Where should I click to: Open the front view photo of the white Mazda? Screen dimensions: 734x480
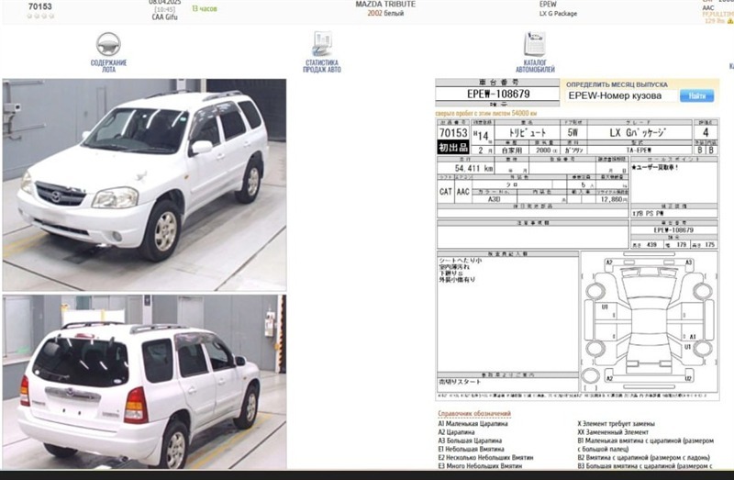[144, 185]
